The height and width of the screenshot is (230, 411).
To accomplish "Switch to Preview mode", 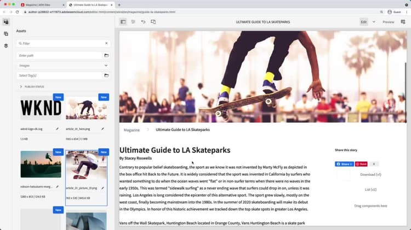I will (x=388, y=22).
